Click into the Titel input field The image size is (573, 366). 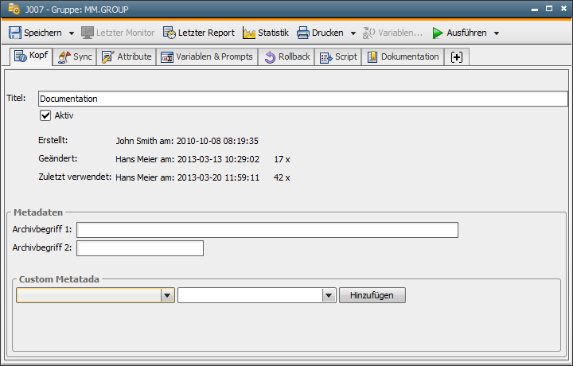pos(303,99)
